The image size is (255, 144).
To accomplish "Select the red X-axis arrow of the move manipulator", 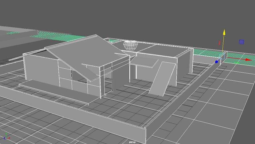I will (x=249, y=60).
